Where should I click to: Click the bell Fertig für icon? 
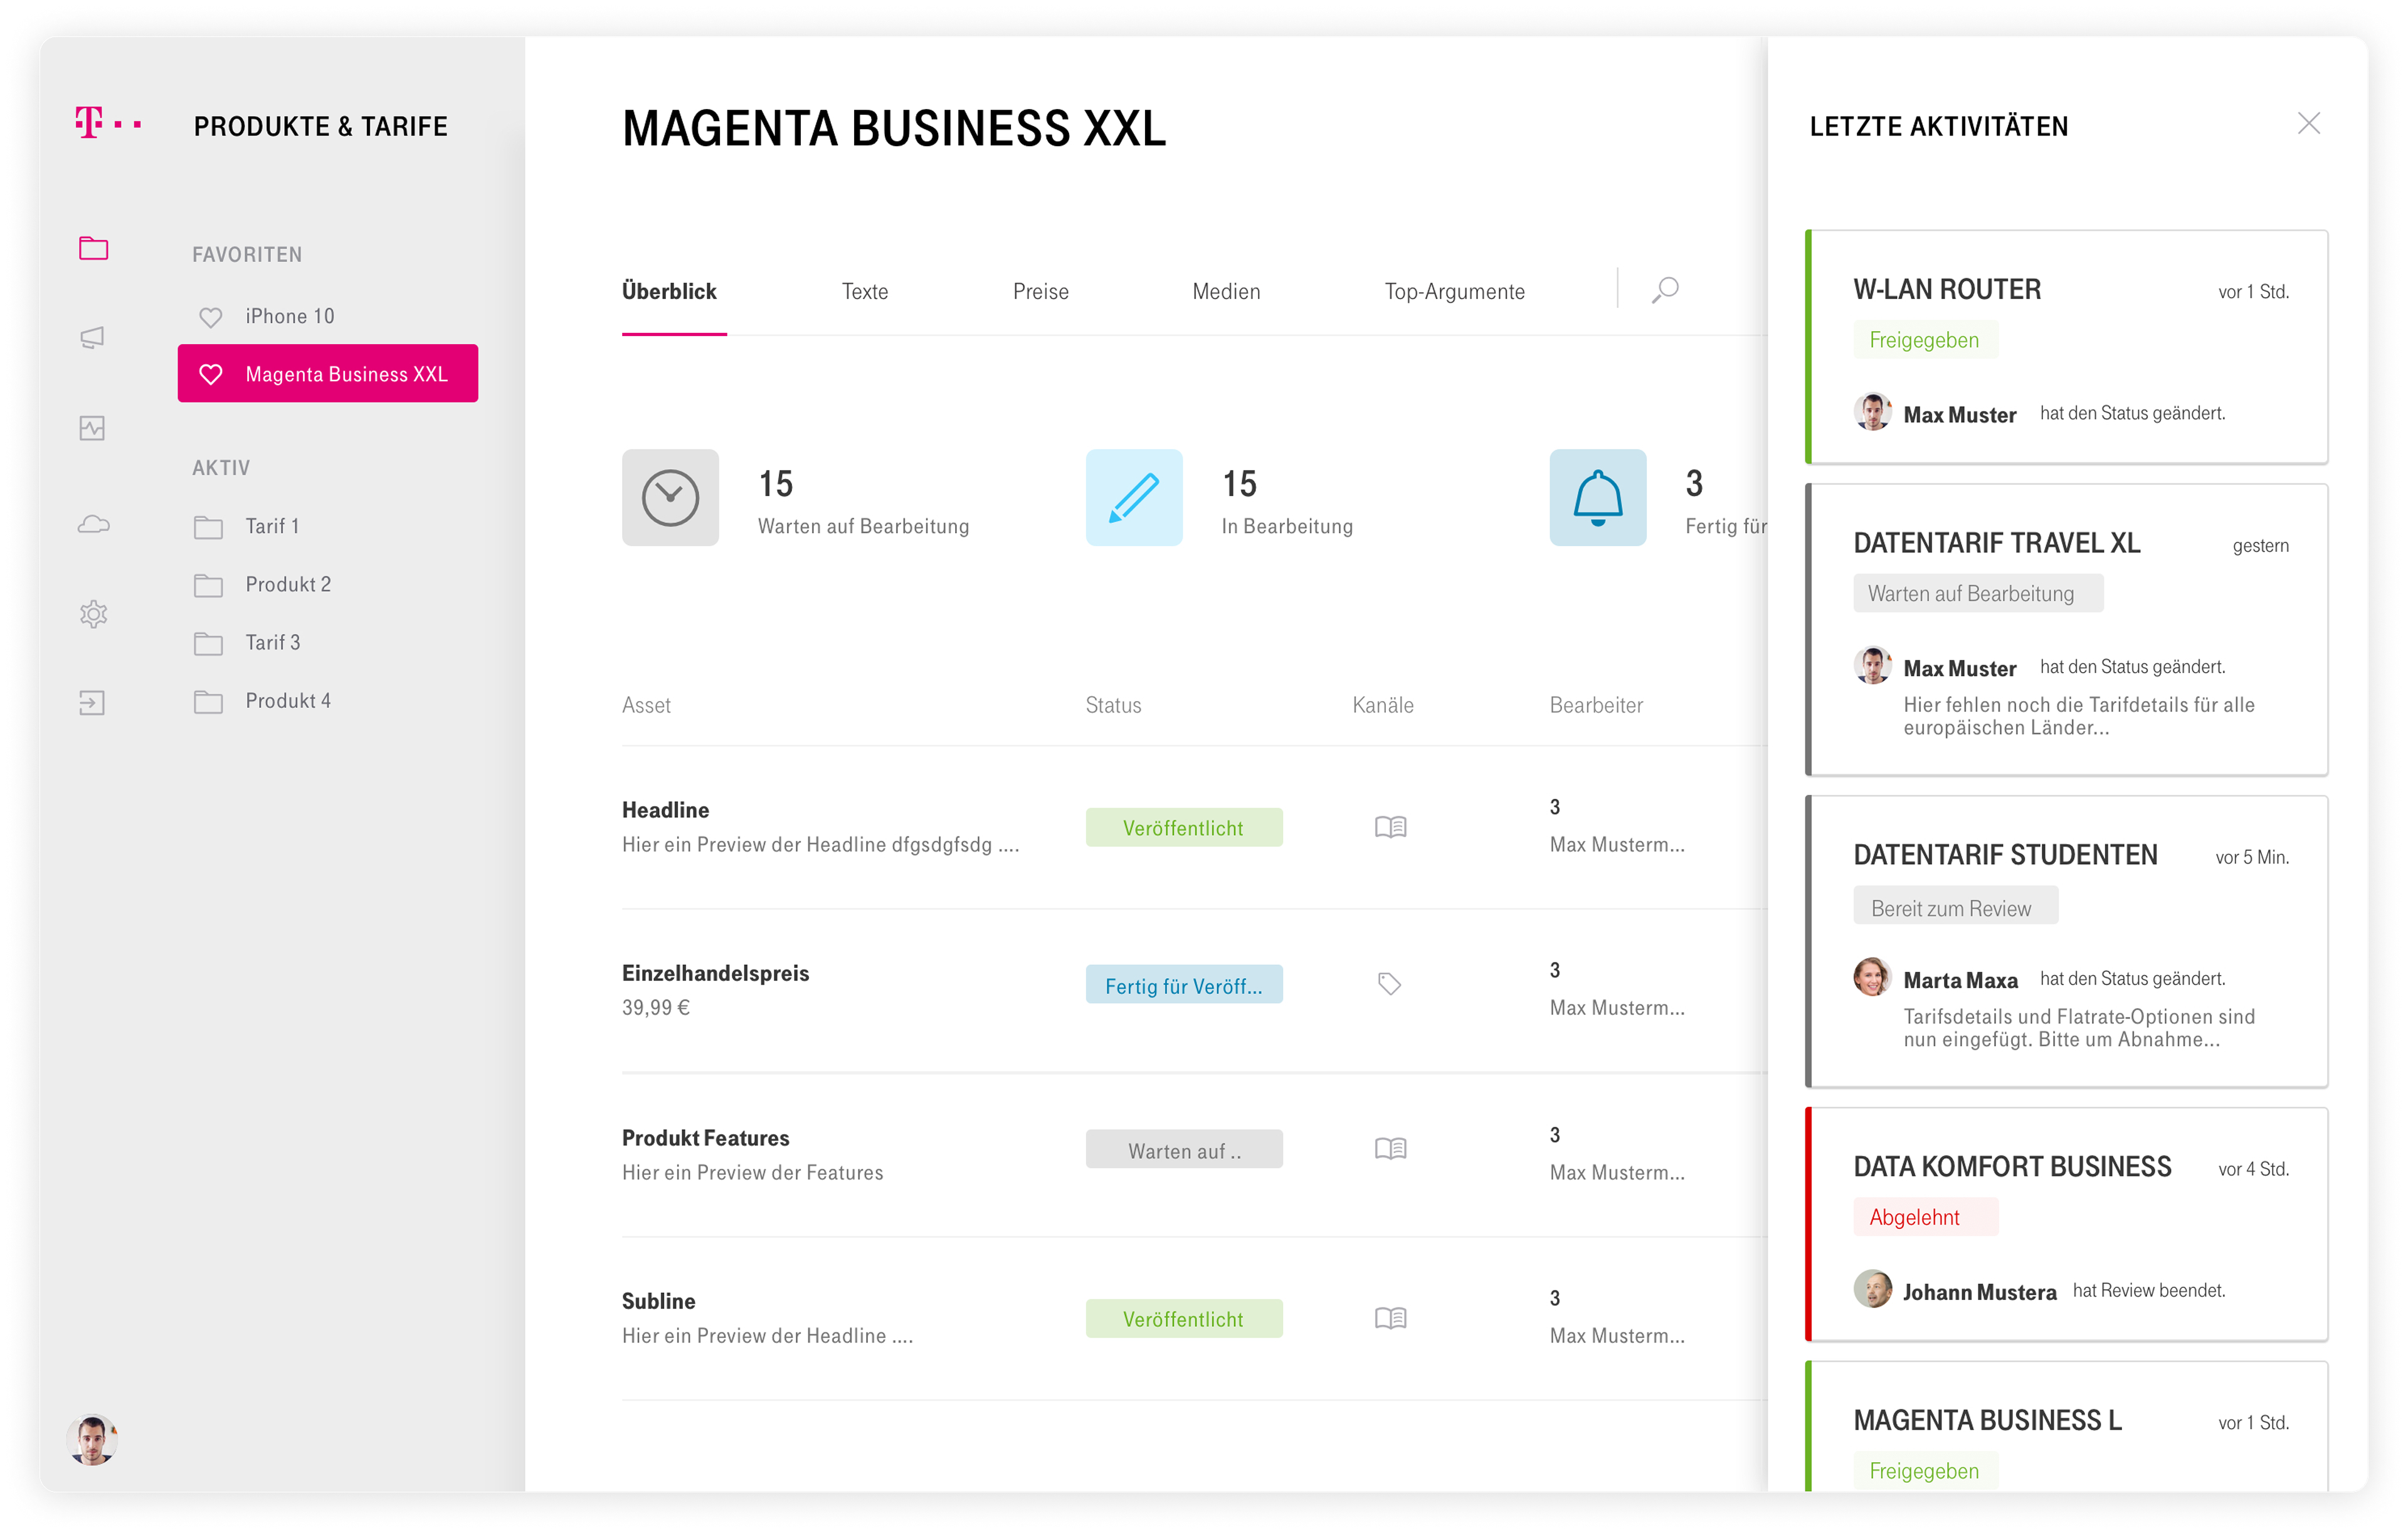click(1598, 497)
